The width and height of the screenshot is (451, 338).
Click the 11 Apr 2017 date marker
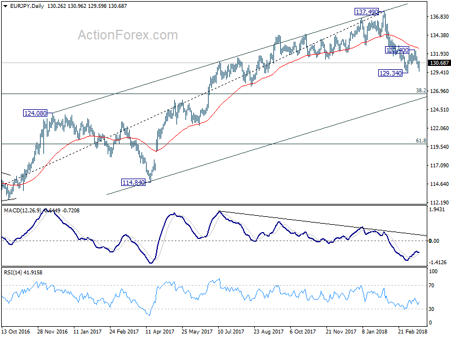point(160,331)
